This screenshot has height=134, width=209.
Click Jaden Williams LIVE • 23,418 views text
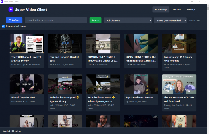(101, 107)
